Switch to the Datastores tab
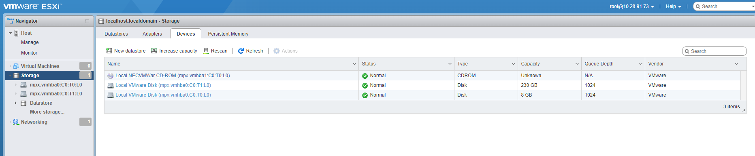 [116, 34]
